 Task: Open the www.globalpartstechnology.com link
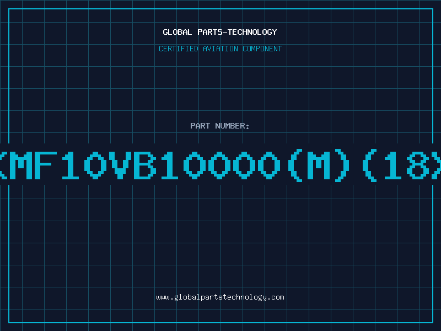220,297
